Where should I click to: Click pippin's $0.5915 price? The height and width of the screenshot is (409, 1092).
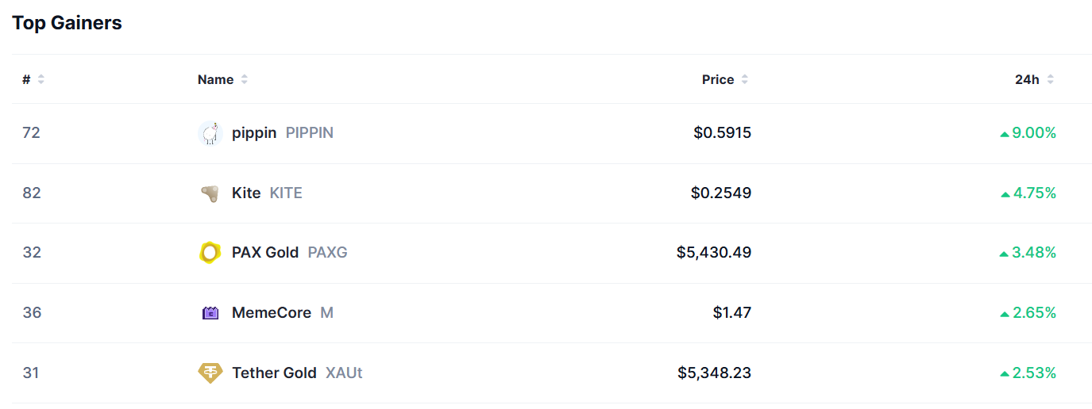point(722,133)
